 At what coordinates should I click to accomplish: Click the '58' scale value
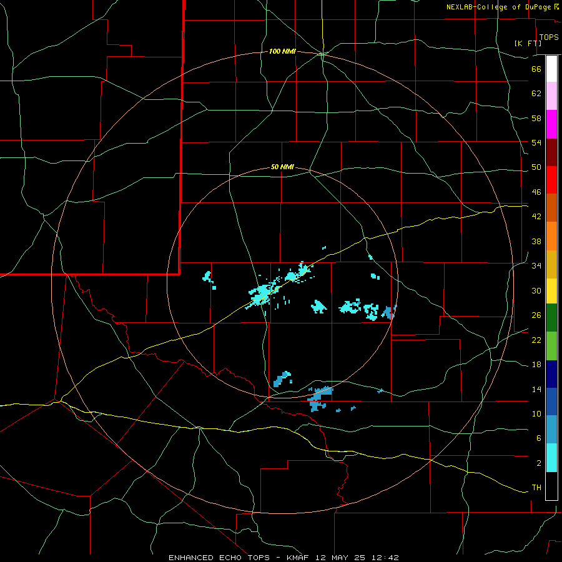click(x=536, y=118)
